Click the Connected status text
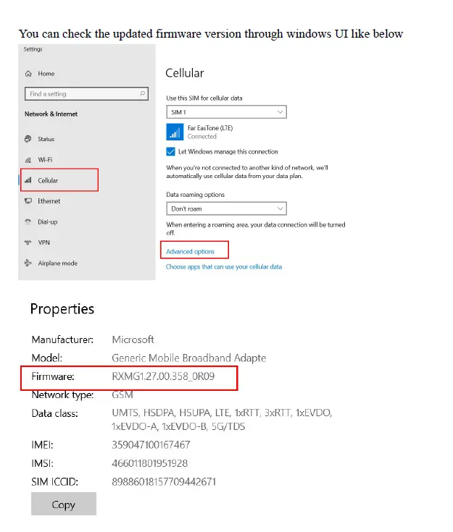Screen dimensions: 453x532 [x=202, y=136]
